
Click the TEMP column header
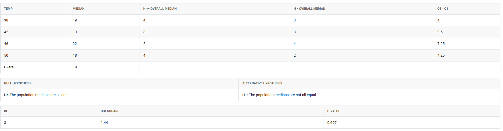pyautogui.click(x=8, y=9)
